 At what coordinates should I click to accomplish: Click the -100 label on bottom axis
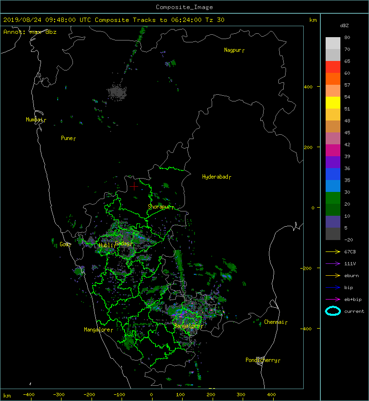[x=119, y=395]
